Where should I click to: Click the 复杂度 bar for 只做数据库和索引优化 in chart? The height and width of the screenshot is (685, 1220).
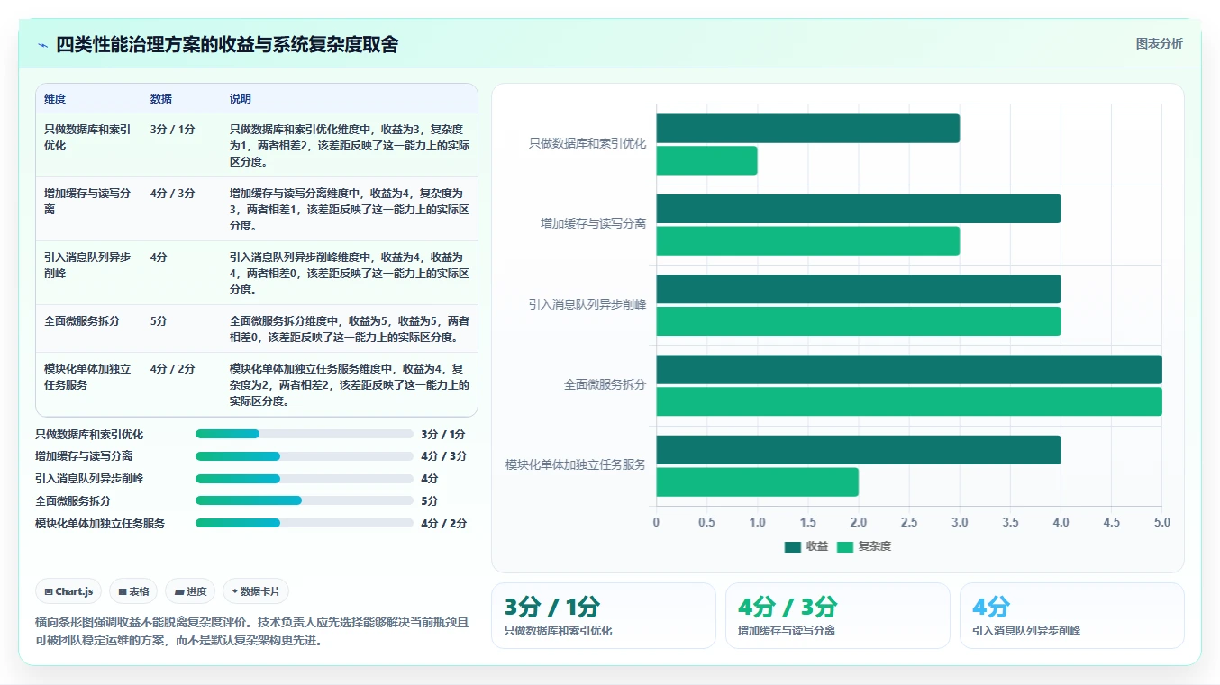[706, 160]
